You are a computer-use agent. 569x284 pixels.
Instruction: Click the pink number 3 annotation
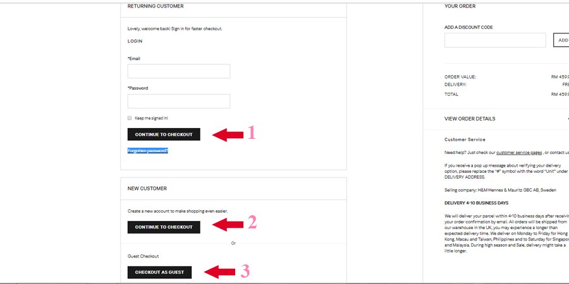[x=245, y=271]
